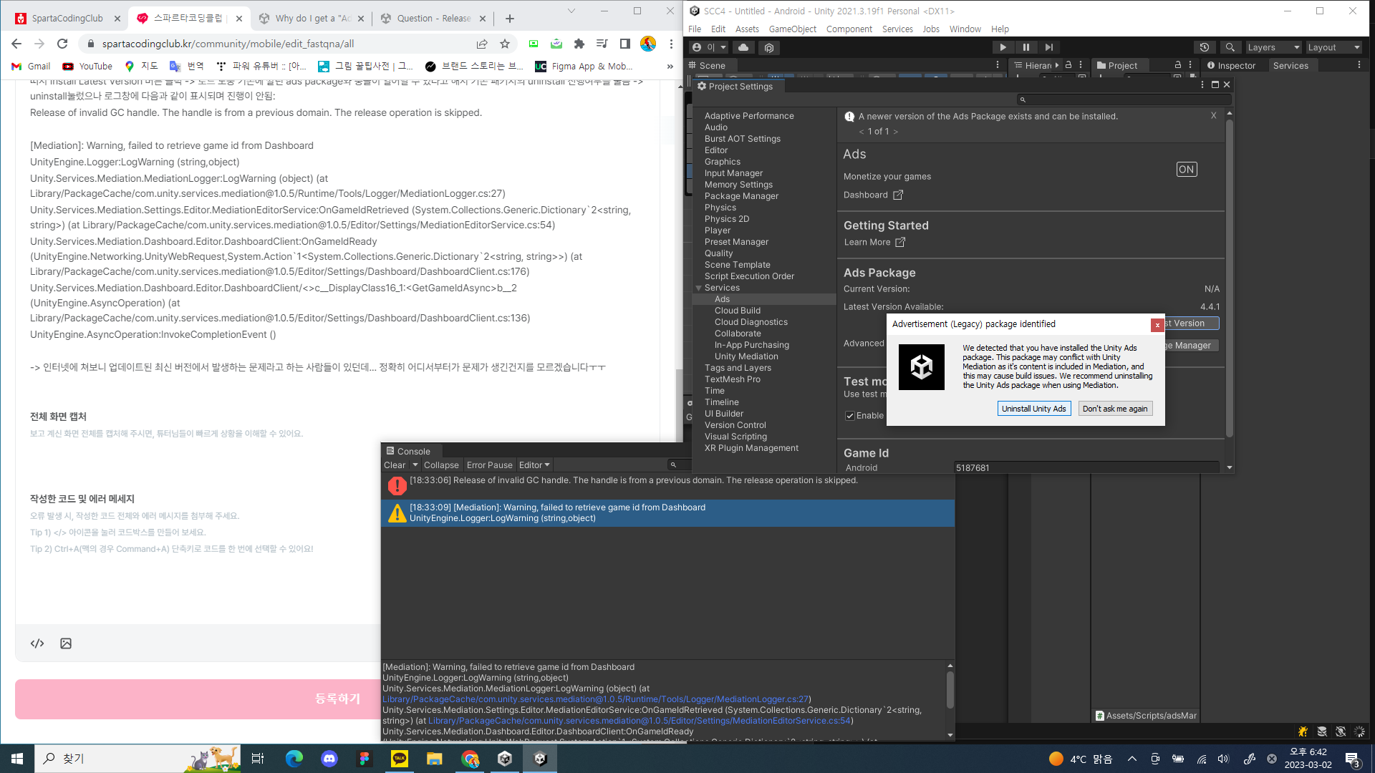This screenshot has height=773, width=1375.
Task: Open the Layers dropdown
Action: (1273, 47)
